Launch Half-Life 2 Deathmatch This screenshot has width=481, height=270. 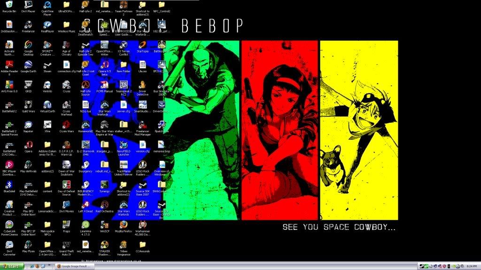click(85, 28)
